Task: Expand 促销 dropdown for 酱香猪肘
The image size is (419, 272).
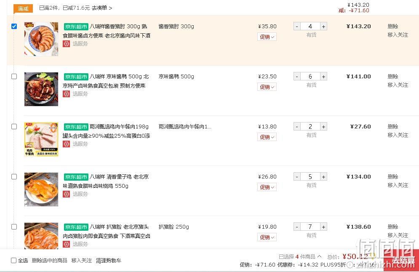Action: tap(267, 37)
